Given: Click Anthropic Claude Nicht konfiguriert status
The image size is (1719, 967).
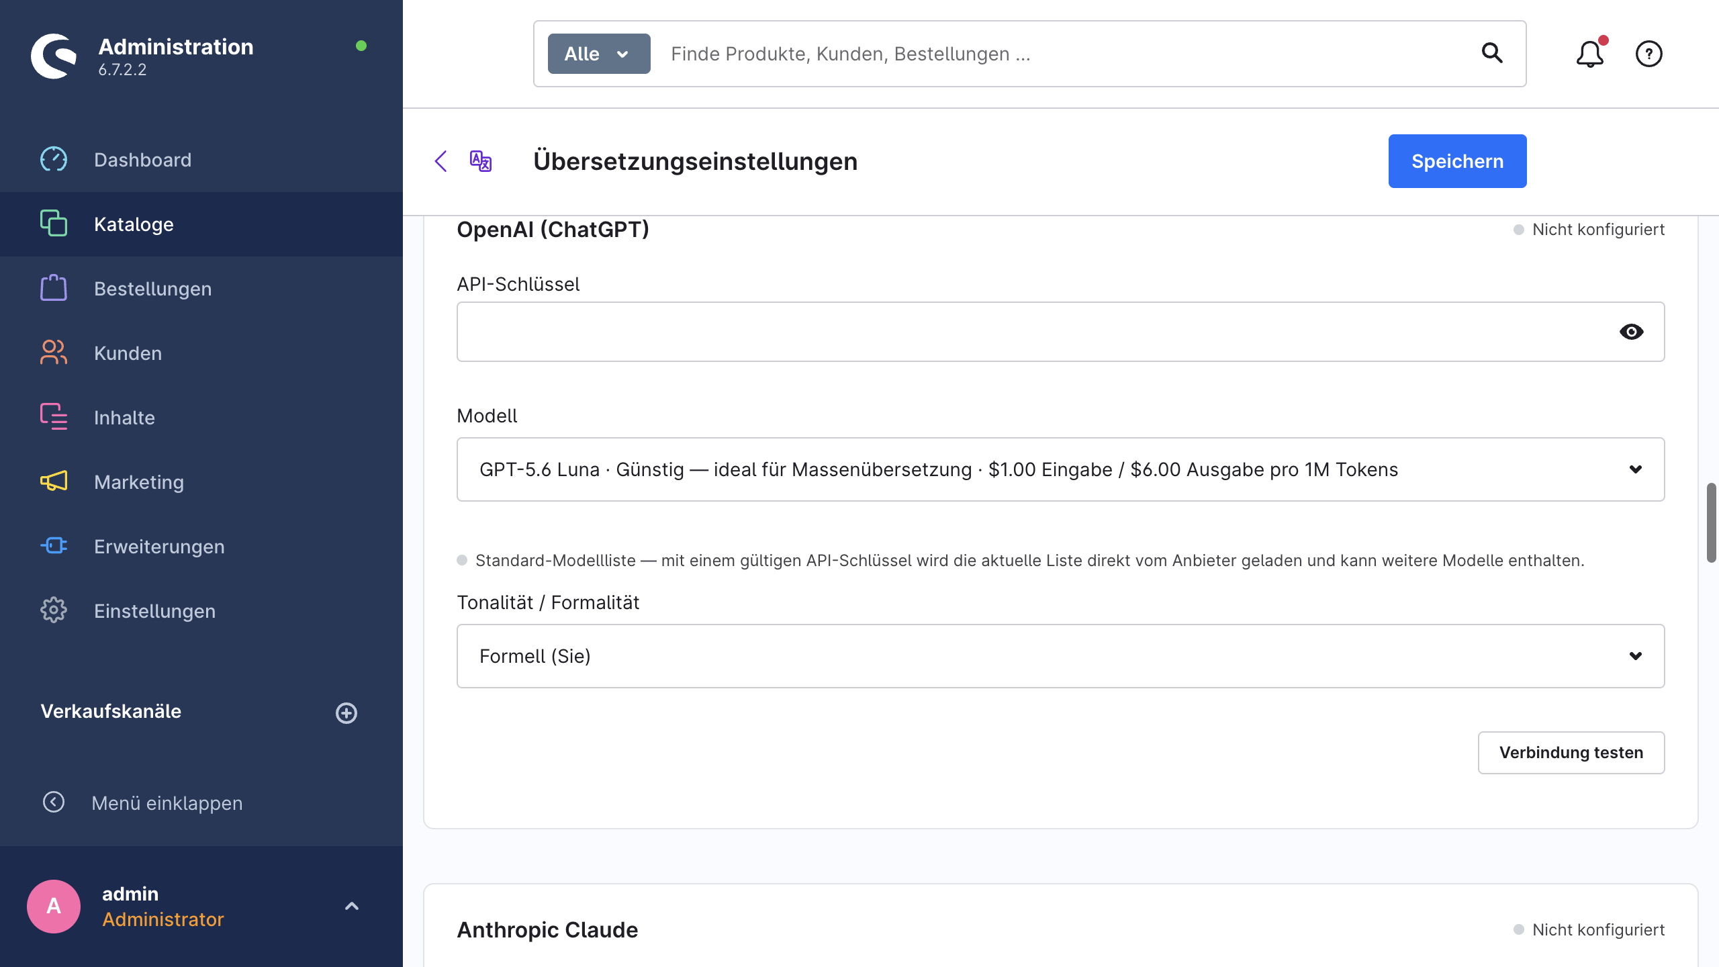Looking at the screenshot, I should pyautogui.click(x=1589, y=930).
